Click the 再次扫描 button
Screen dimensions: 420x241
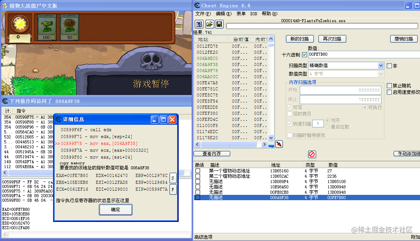tap(332, 39)
